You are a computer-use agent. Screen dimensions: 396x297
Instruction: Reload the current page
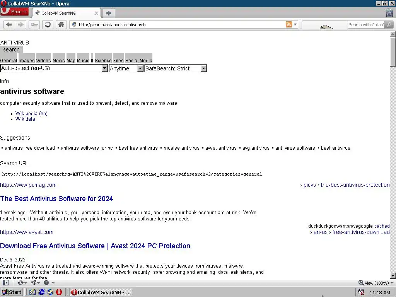[48, 24]
